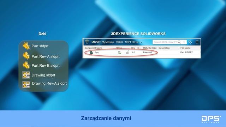
Task: Click the Part Rev-A.sldprt part icon
Action: pos(26,56)
